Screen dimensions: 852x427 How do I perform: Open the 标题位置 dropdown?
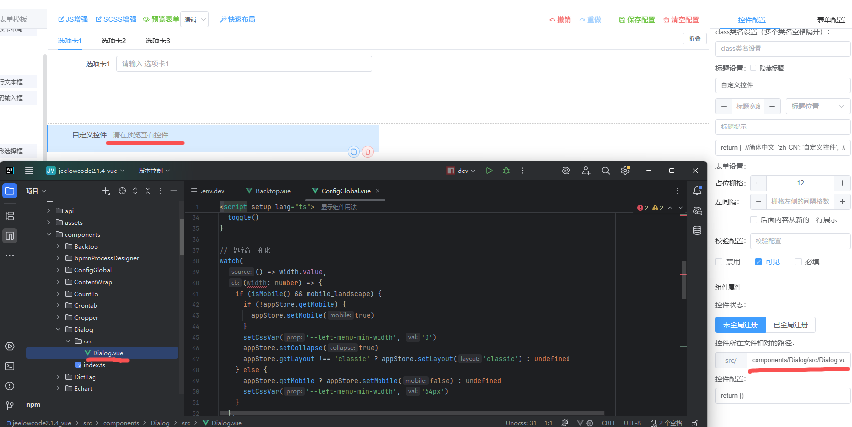pyautogui.click(x=818, y=106)
